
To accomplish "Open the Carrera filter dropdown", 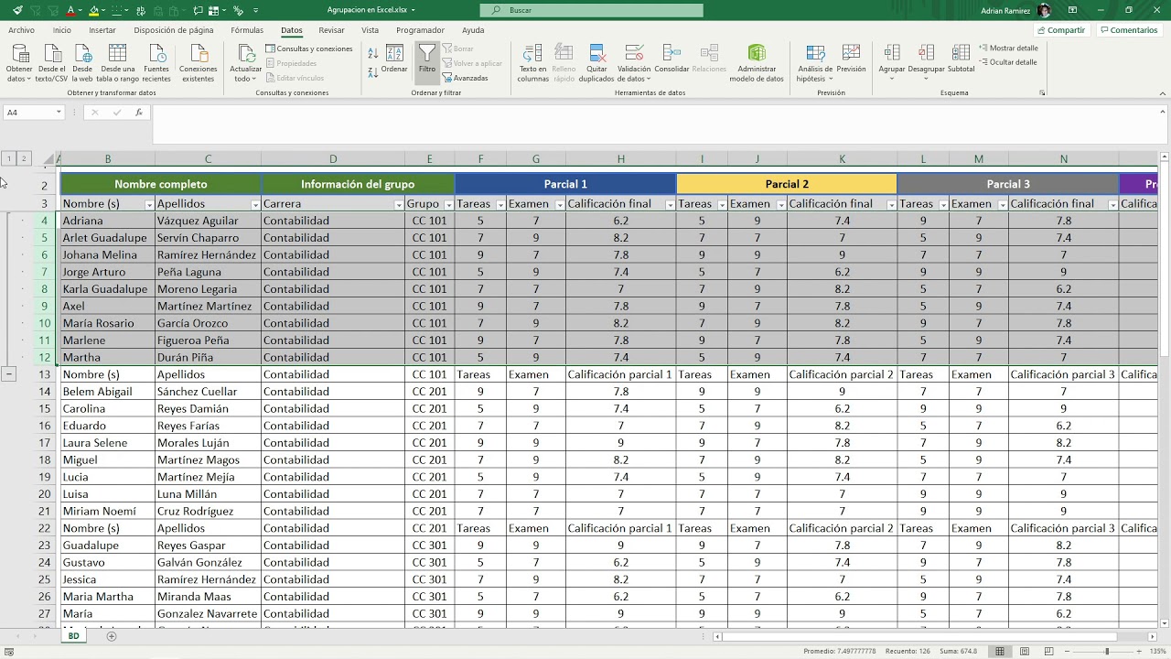I will click(399, 205).
